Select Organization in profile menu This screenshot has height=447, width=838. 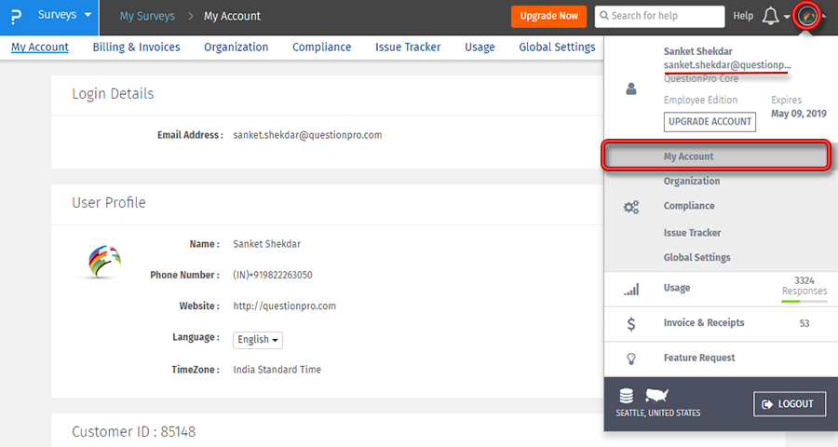(692, 181)
